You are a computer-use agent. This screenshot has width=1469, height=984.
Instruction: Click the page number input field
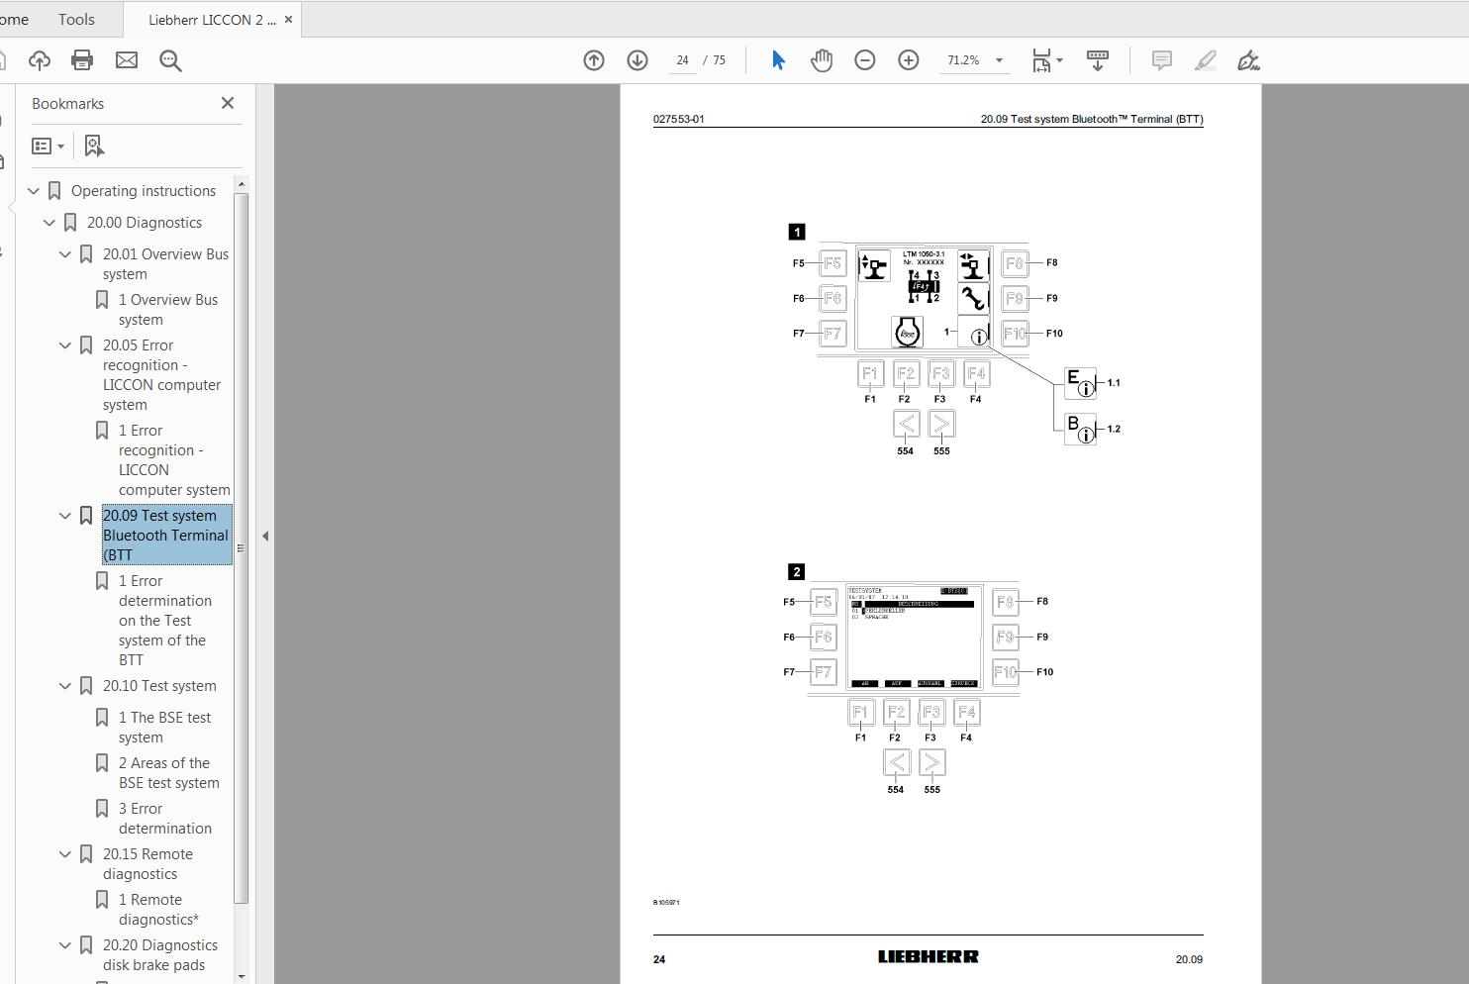click(682, 60)
